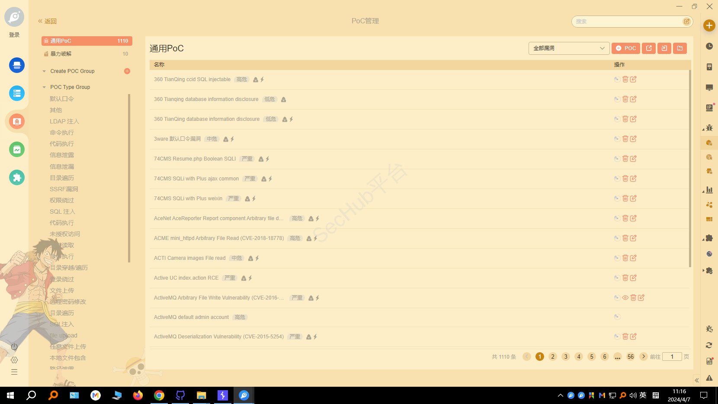Edit the 3ware 默认口令漏洞 PoC entry
Viewport: 718px width, 404px height.
(633, 139)
